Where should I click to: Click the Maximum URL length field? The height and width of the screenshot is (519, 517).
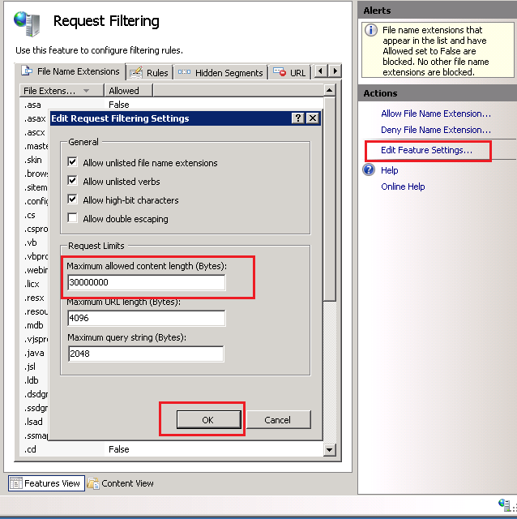point(147,318)
